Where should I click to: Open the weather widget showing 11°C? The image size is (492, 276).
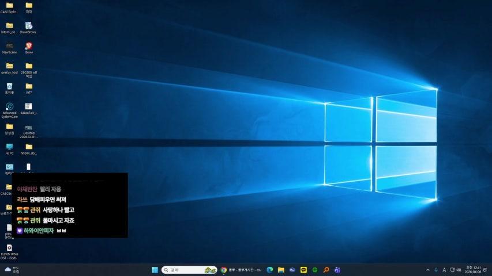point(12,269)
